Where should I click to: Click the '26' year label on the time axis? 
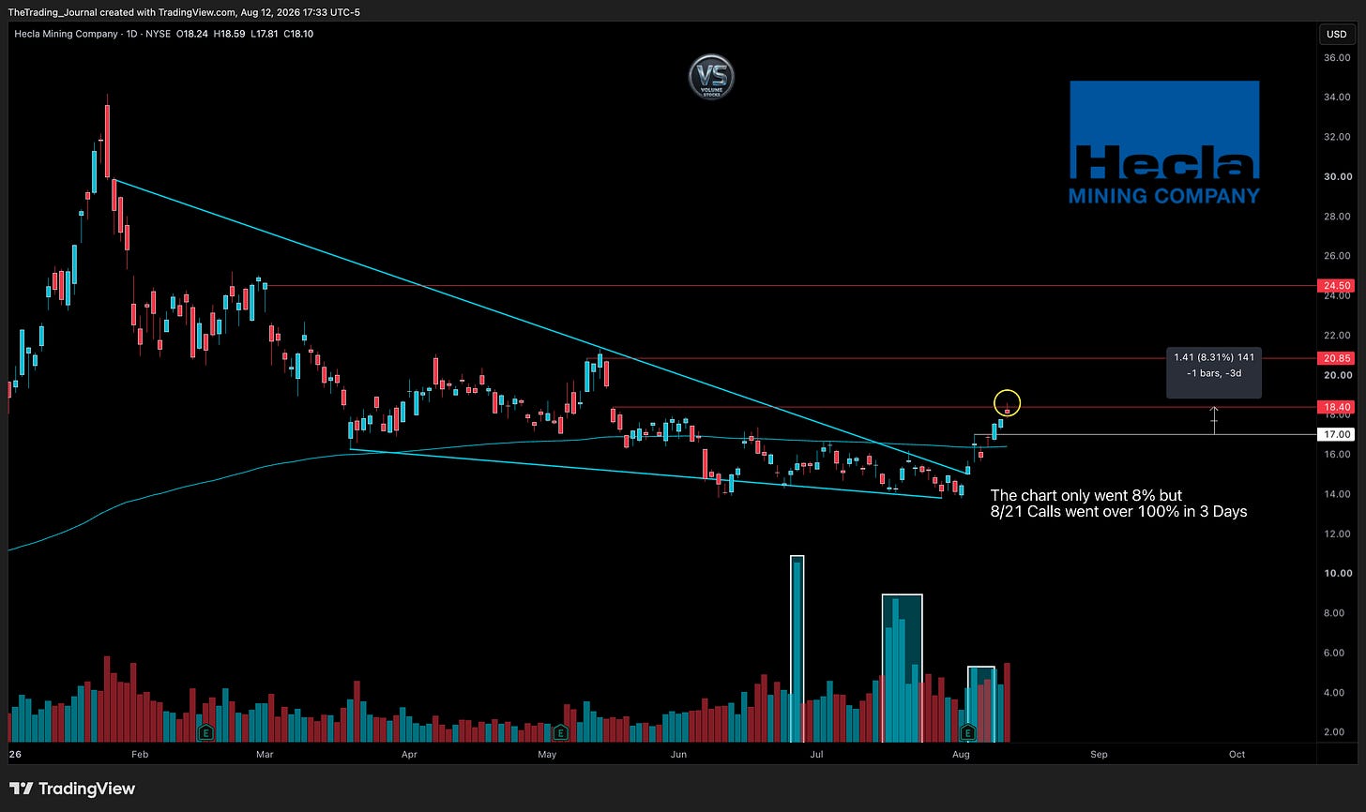click(14, 754)
